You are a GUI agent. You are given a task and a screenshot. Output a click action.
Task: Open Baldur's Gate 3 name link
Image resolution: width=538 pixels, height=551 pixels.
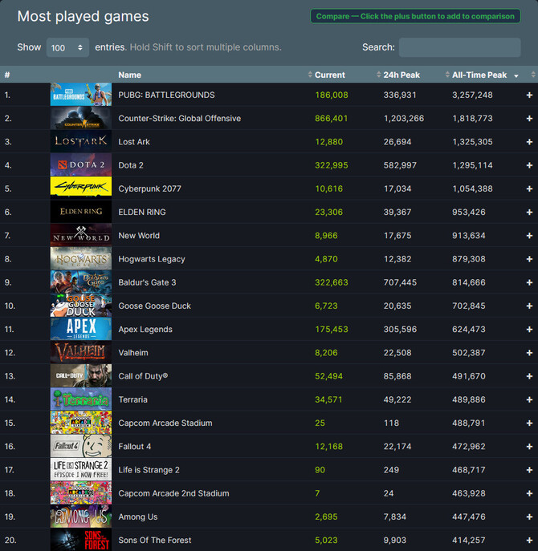(147, 282)
